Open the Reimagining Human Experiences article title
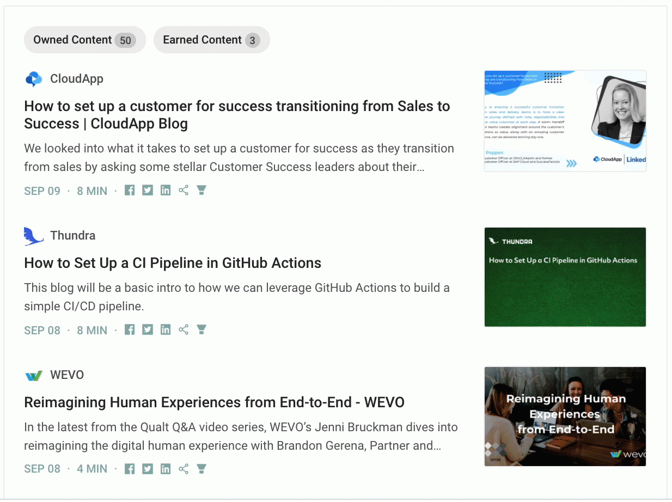The height and width of the screenshot is (502, 672). [x=215, y=402]
